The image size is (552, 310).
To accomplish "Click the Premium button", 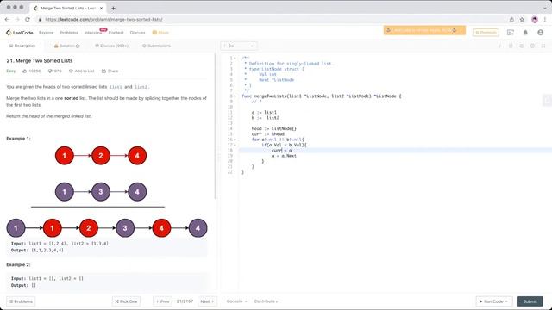I will click(x=486, y=33).
